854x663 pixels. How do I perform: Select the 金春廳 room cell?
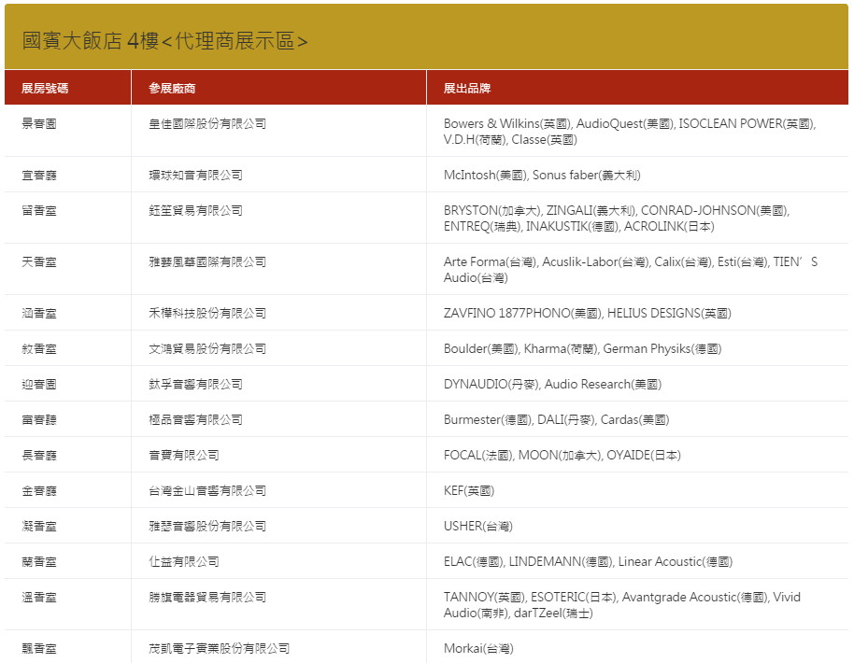click(67, 490)
